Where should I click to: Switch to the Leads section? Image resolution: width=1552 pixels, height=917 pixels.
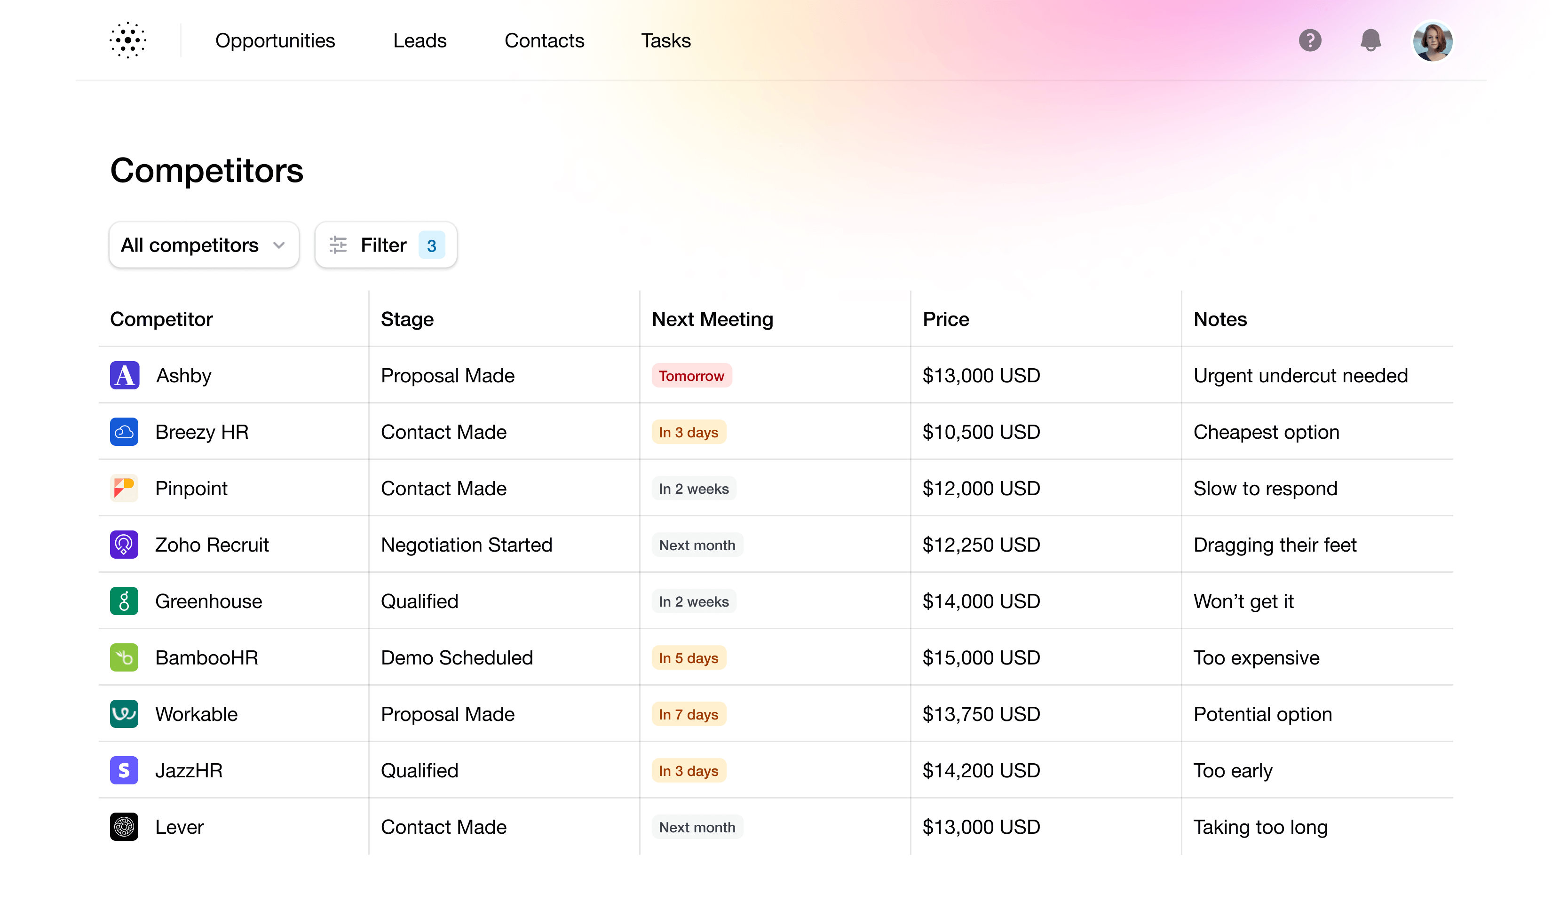pos(420,40)
